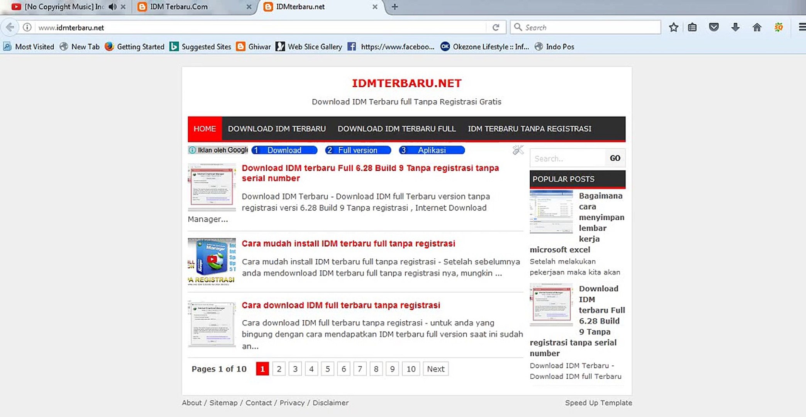Open Facebook bookmark
Image resolution: width=806 pixels, height=417 pixels.
(391, 47)
